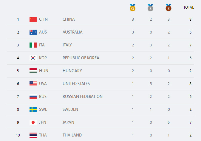The width and height of the screenshot is (201, 141).
Task: Click the United States flag icon
Action: click(33, 84)
